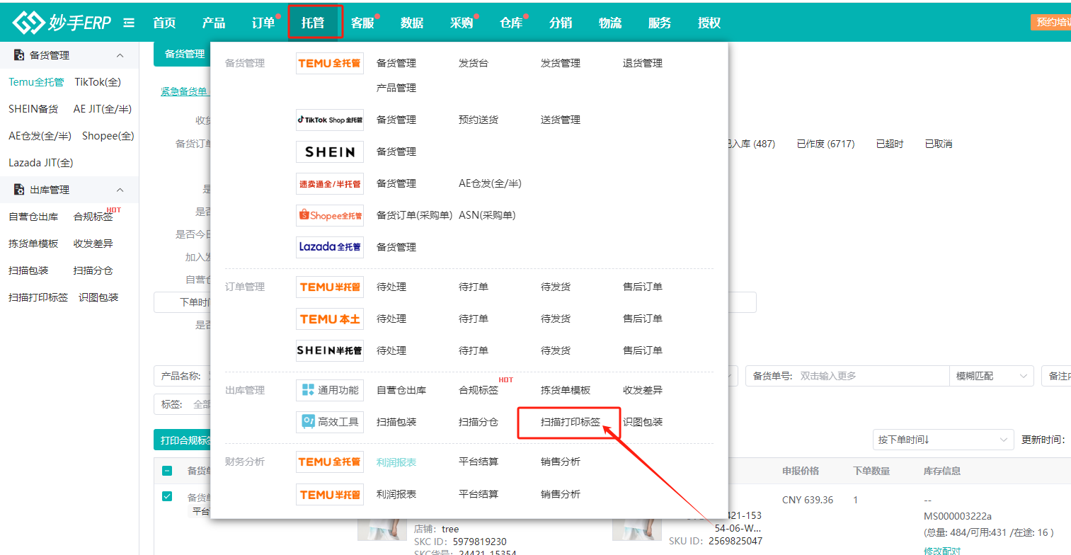Image resolution: width=1071 pixels, height=555 pixels.
Task: Toggle the checked checkbox on the first order row
Action: 167,496
